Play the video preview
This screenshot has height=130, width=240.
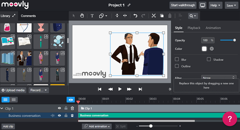(x=120, y=89)
